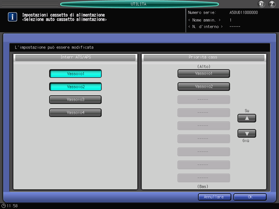The image size is (279, 209).
Task: Select Vassoio1 in Priorità cass list
Action: 203,73
